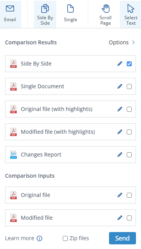This screenshot has height=249, width=141.
Task: Click the pencil icon beside Original file
Action: [x=120, y=195]
